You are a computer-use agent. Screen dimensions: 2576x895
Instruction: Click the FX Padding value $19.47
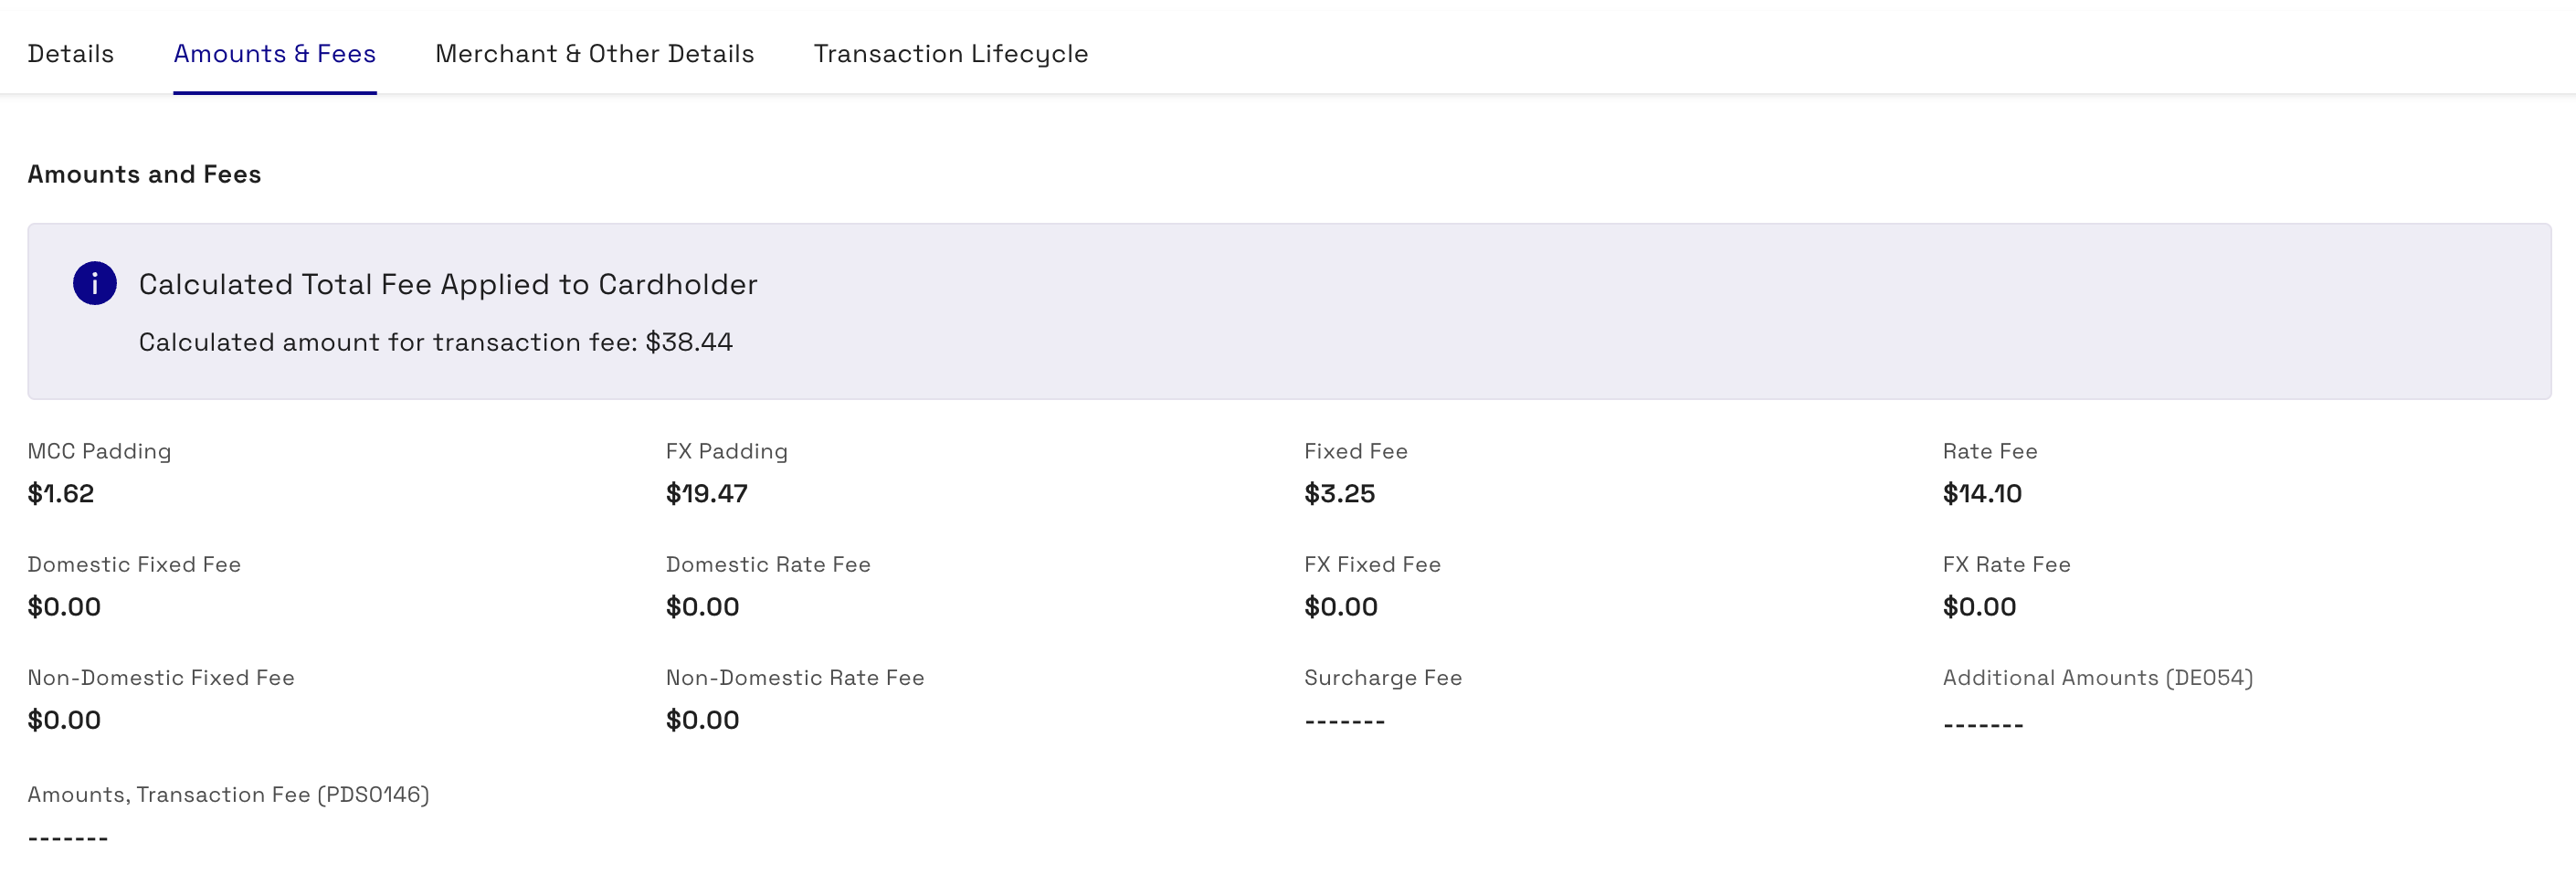706,493
